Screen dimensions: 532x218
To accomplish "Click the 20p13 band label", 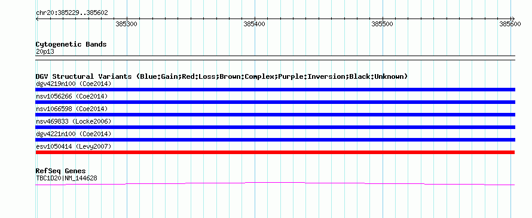I will [x=45, y=52].
